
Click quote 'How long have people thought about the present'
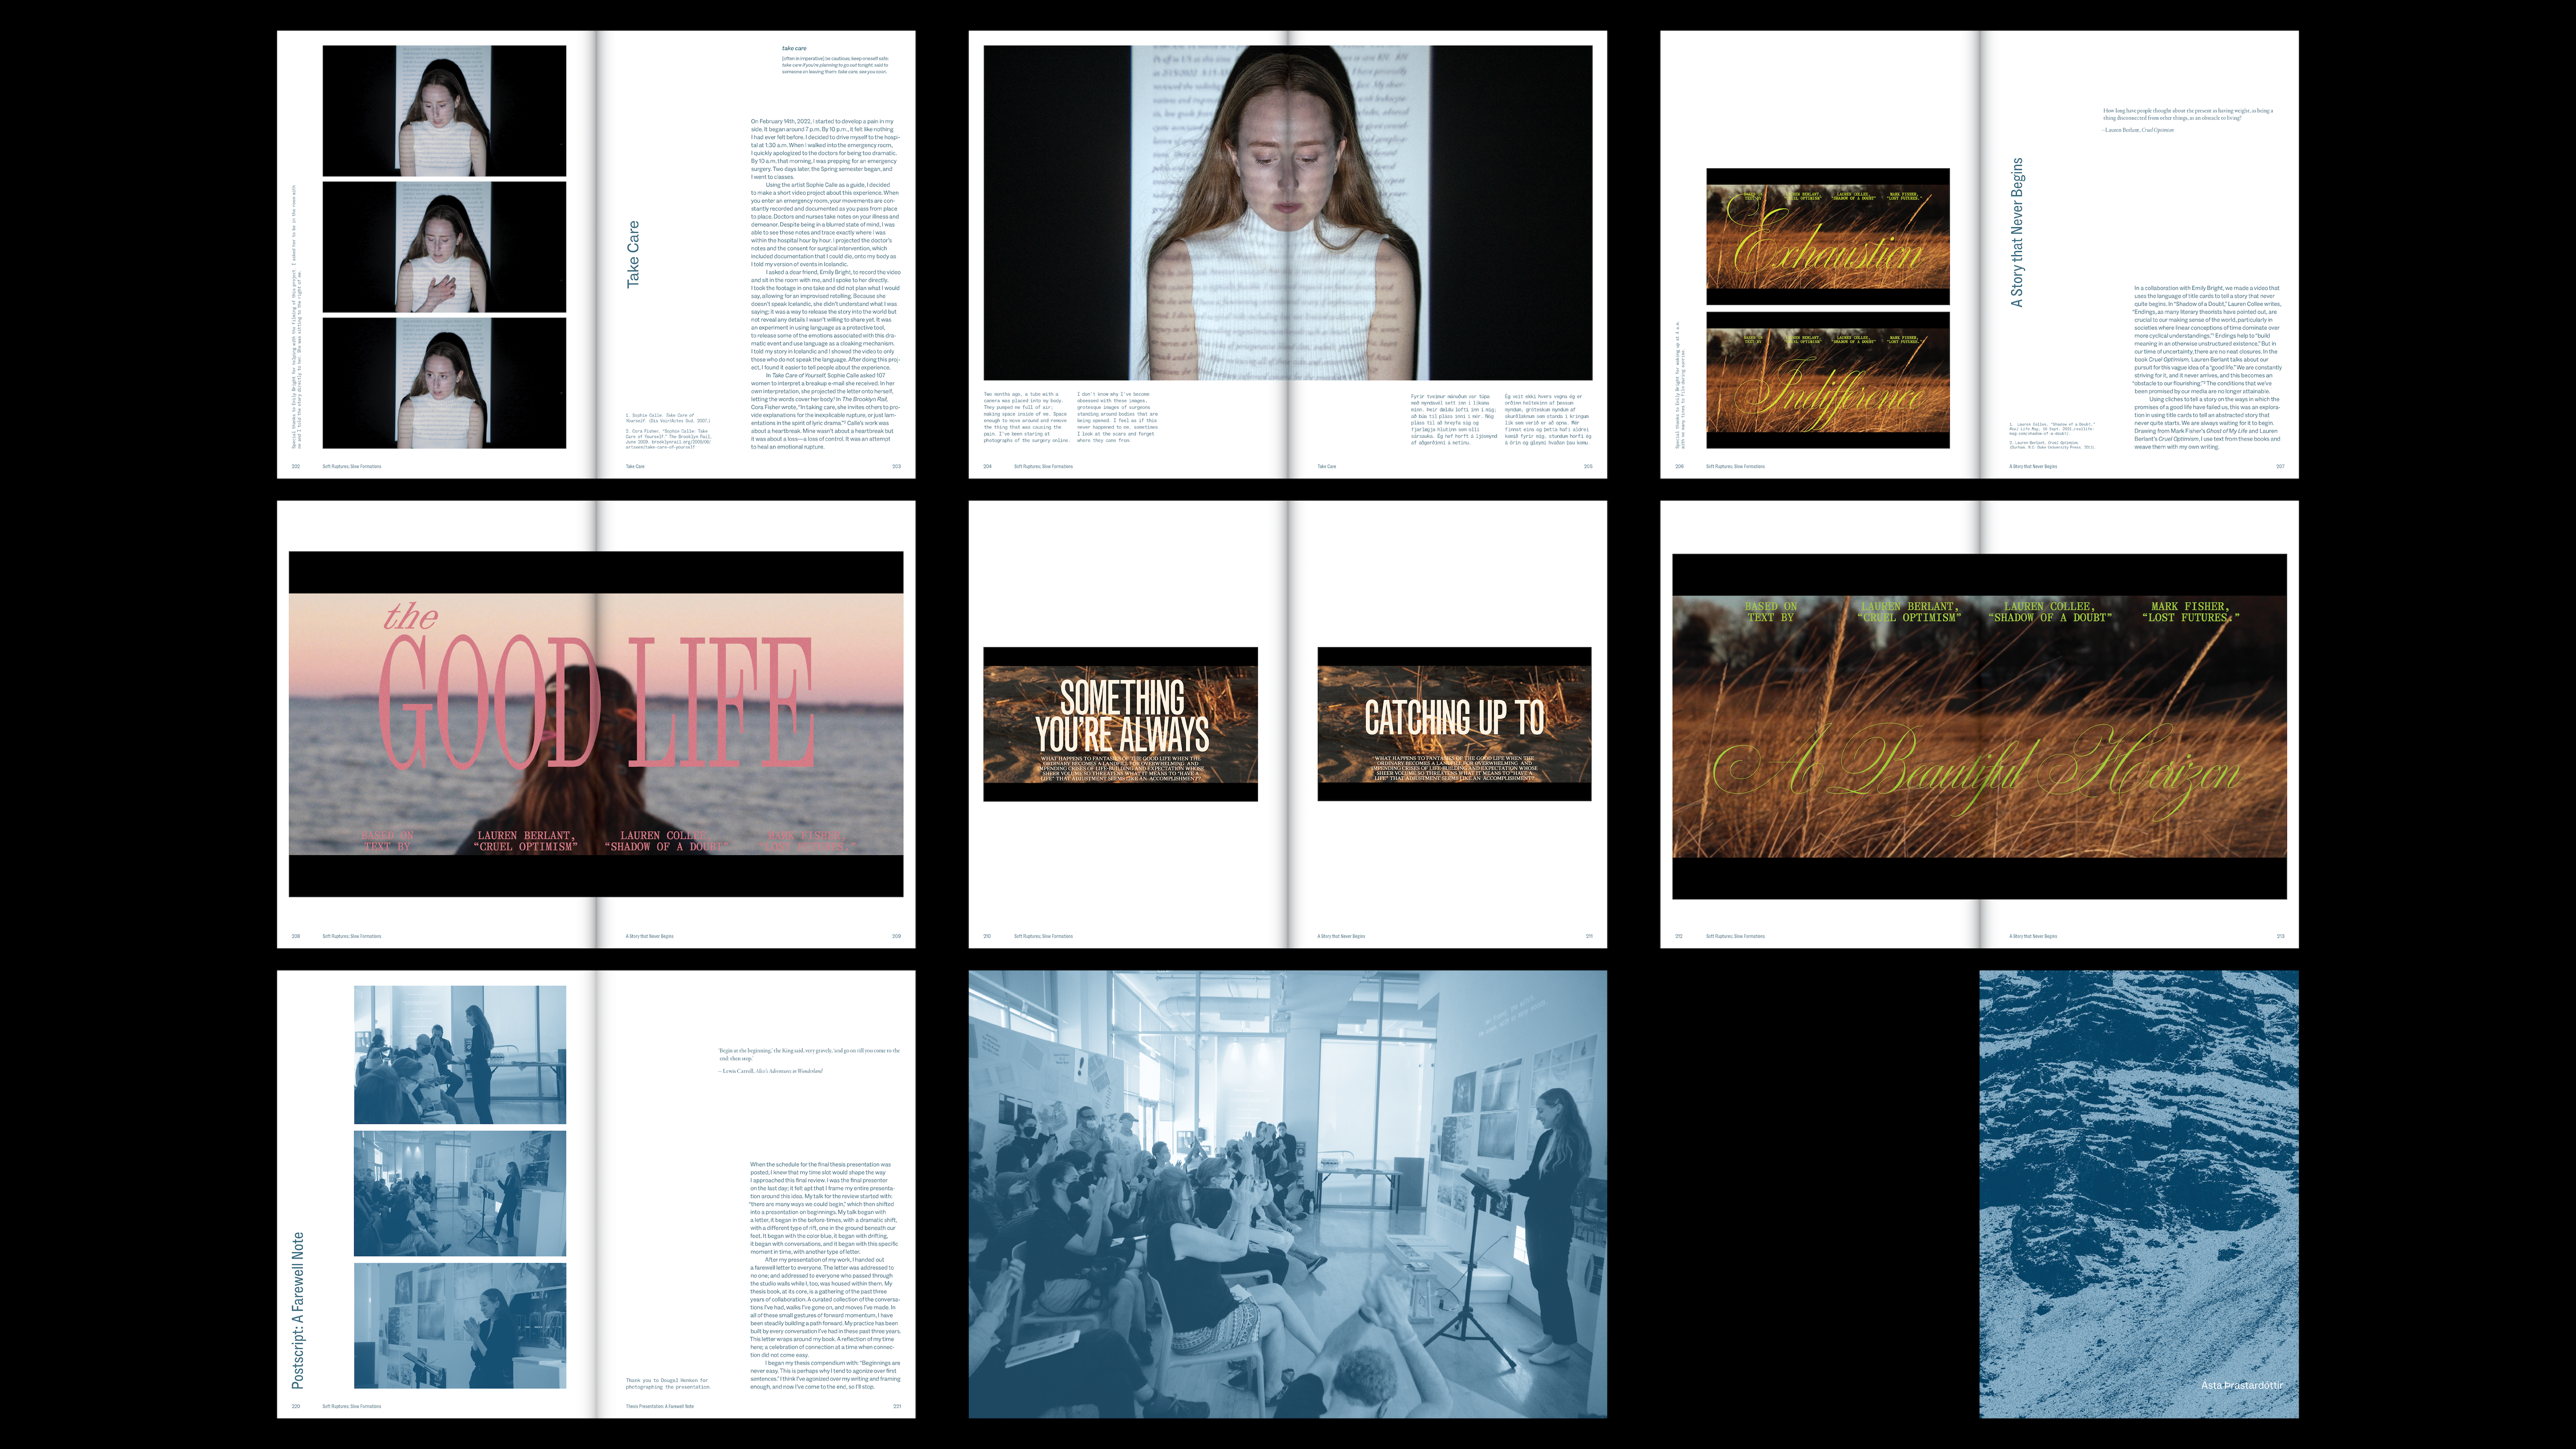[x=2188, y=114]
